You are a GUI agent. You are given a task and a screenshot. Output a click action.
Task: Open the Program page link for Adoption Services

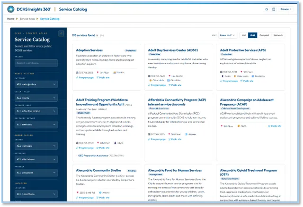85,77
